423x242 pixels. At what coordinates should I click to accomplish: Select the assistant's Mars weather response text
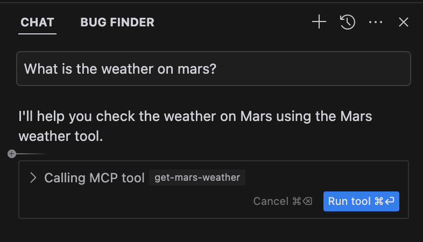[x=195, y=126]
